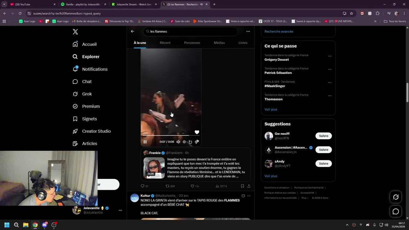Open Premium in the sidebar
409x230 pixels.
tap(86, 106)
